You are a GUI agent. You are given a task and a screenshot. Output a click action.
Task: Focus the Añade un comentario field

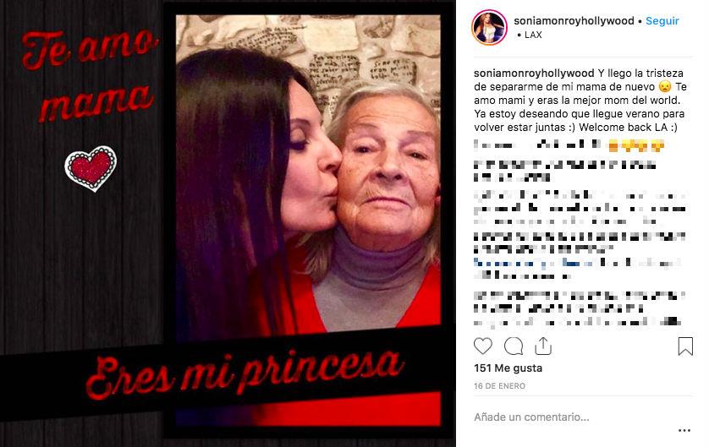pyautogui.click(x=574, y=417)
